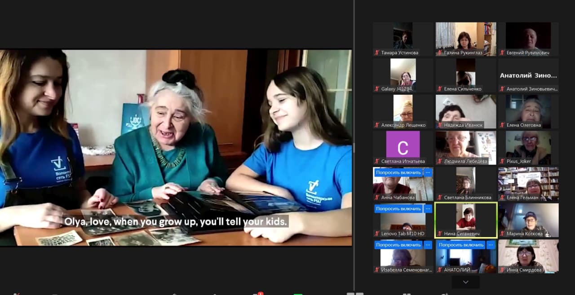575x295 pixels.
Task: Click muted mic icon next to Pixus_Joker
Action: 503,161
